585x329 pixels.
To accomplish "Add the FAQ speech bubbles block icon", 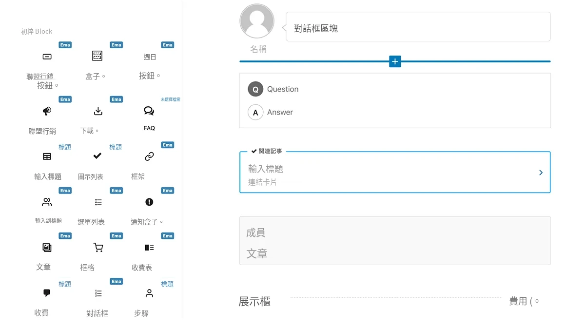I will (x=149, y=111).
